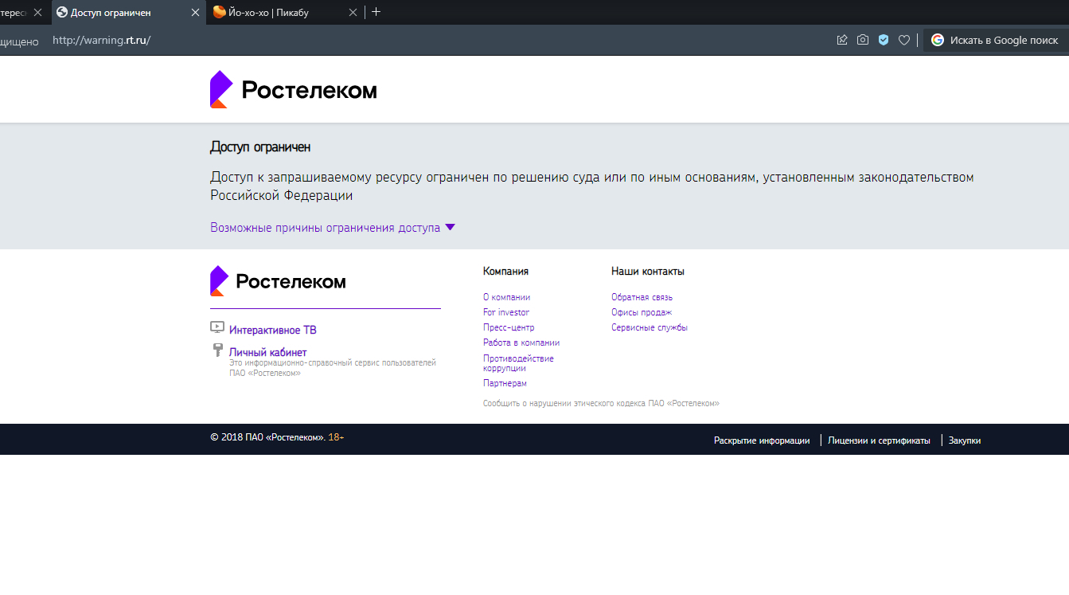1069x595 pixels.
Task: Click the "Компания" footer column heading
Action: (505, 272)
